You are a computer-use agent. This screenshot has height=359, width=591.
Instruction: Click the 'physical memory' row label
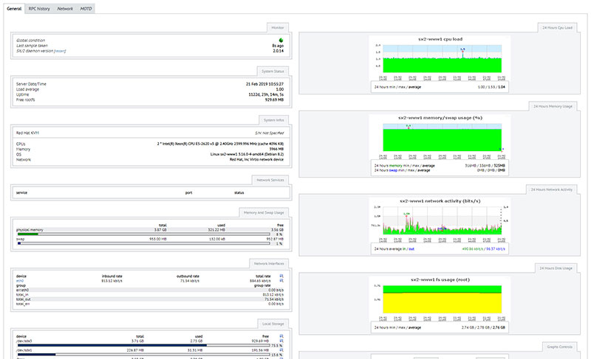point(30,230)
